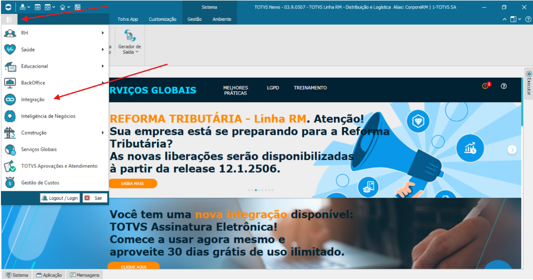Click the Logout / Login button
Screen dimensions: 533x280
click(x=60, y=198)
